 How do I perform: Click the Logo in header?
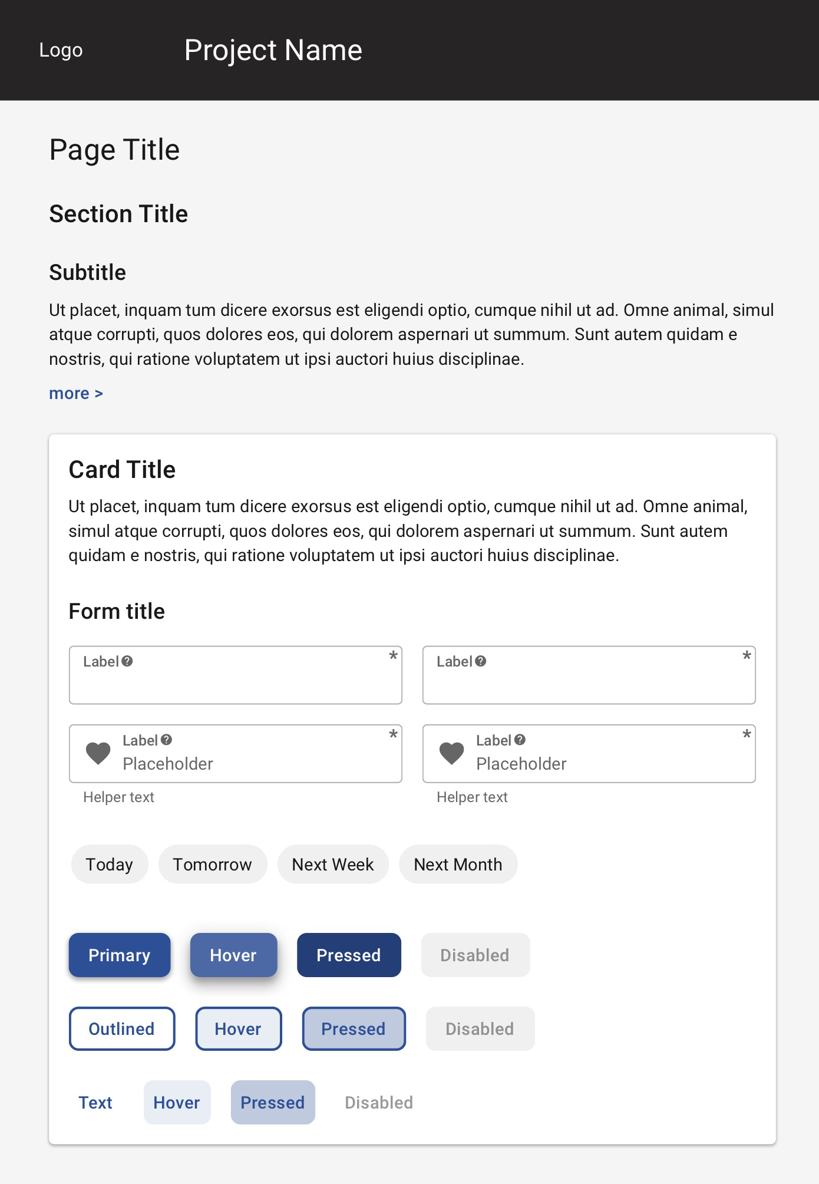(61, 50)
